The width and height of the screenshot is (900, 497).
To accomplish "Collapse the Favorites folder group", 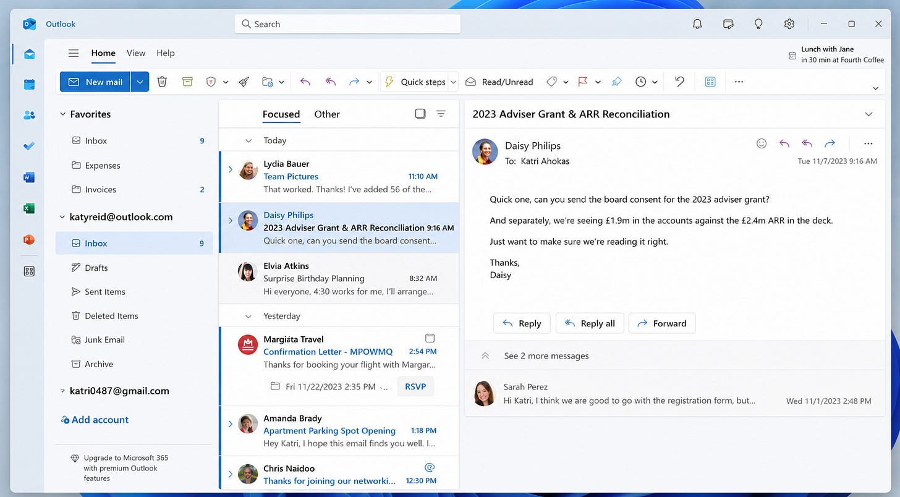I will coord(62,114).
